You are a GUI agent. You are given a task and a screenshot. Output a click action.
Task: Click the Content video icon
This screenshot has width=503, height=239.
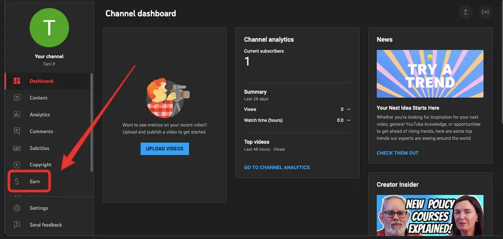17,98
